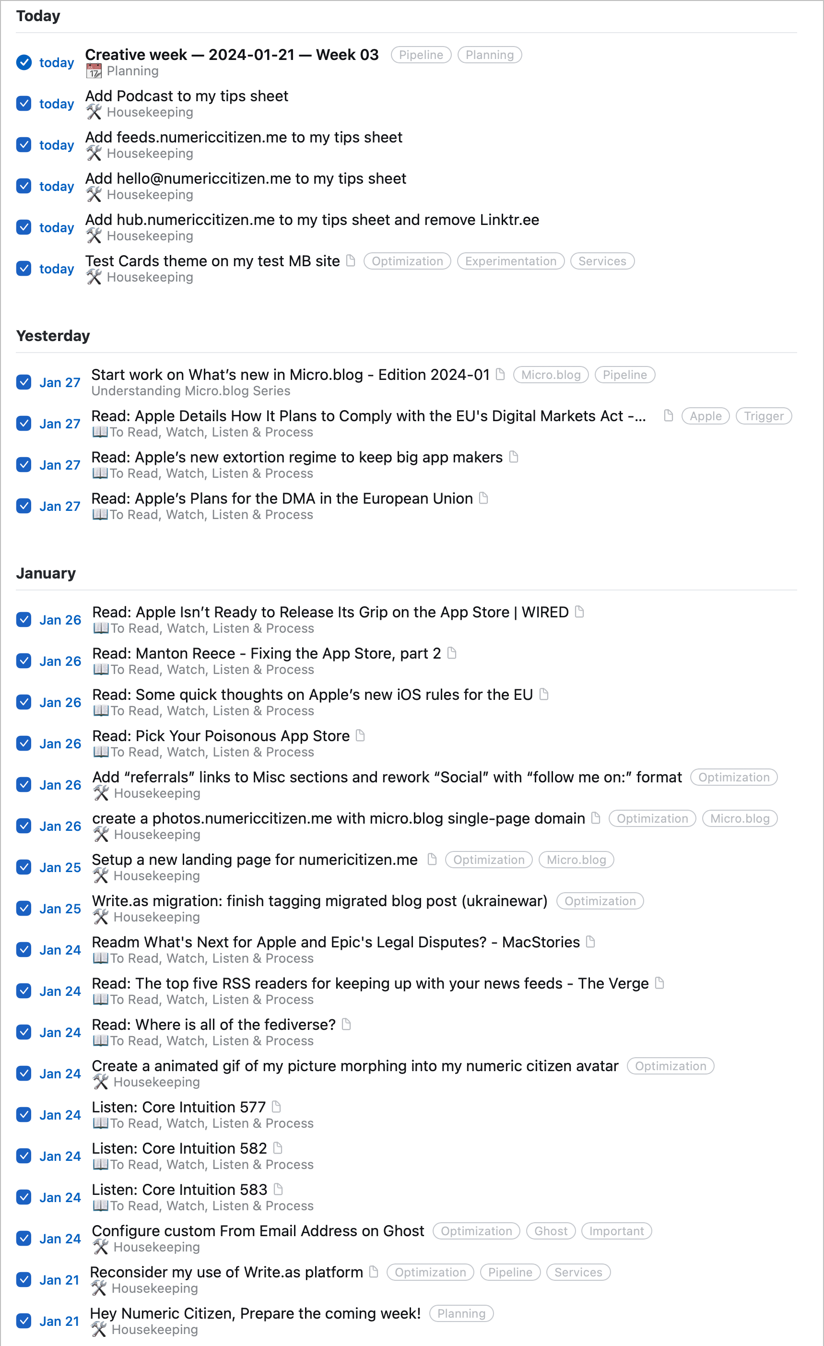Click note icon on Setup a new landing page
Viewport: 824px width, 1346px height.
pos(432,859)
